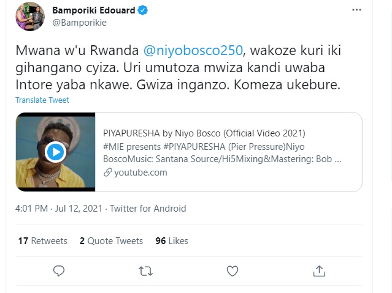Open the video thumbnail of Niyo Bosco

(55, 152)
